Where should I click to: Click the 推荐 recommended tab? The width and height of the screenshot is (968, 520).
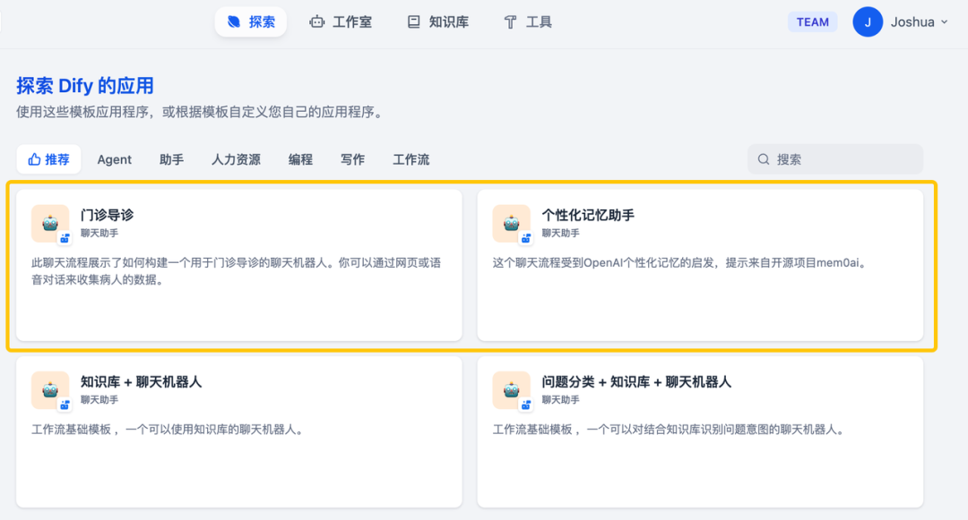coord(48,158)
